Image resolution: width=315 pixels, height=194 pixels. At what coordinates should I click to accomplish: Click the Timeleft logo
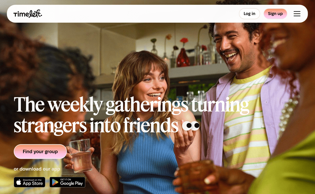coord(28,14)
